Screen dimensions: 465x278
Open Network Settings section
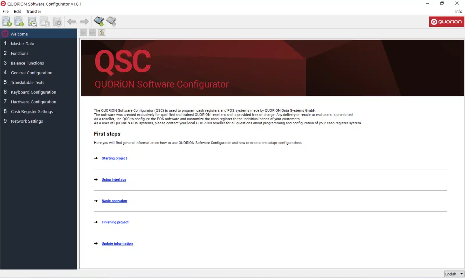tap(39, 121)
